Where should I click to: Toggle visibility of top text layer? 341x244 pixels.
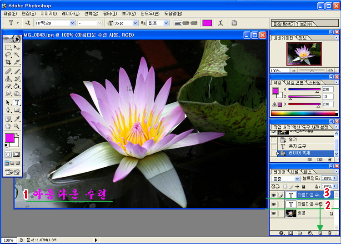[273, 194]
